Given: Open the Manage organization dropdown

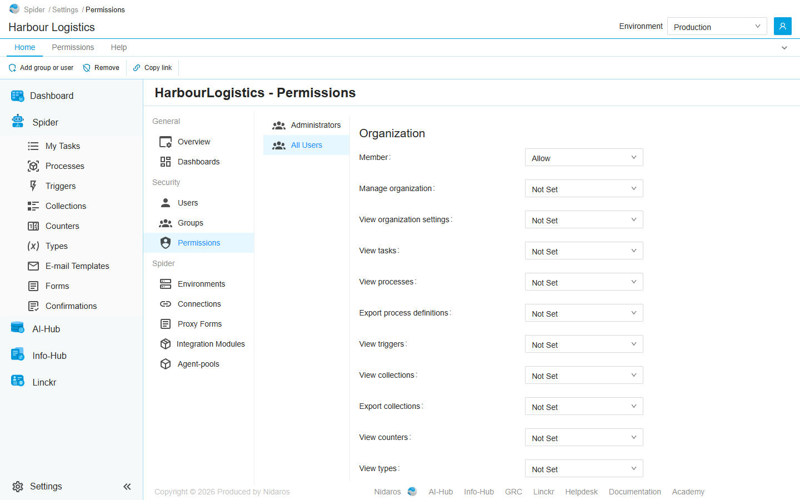Looking at the screenshot, I should click(x=584, y=188).
